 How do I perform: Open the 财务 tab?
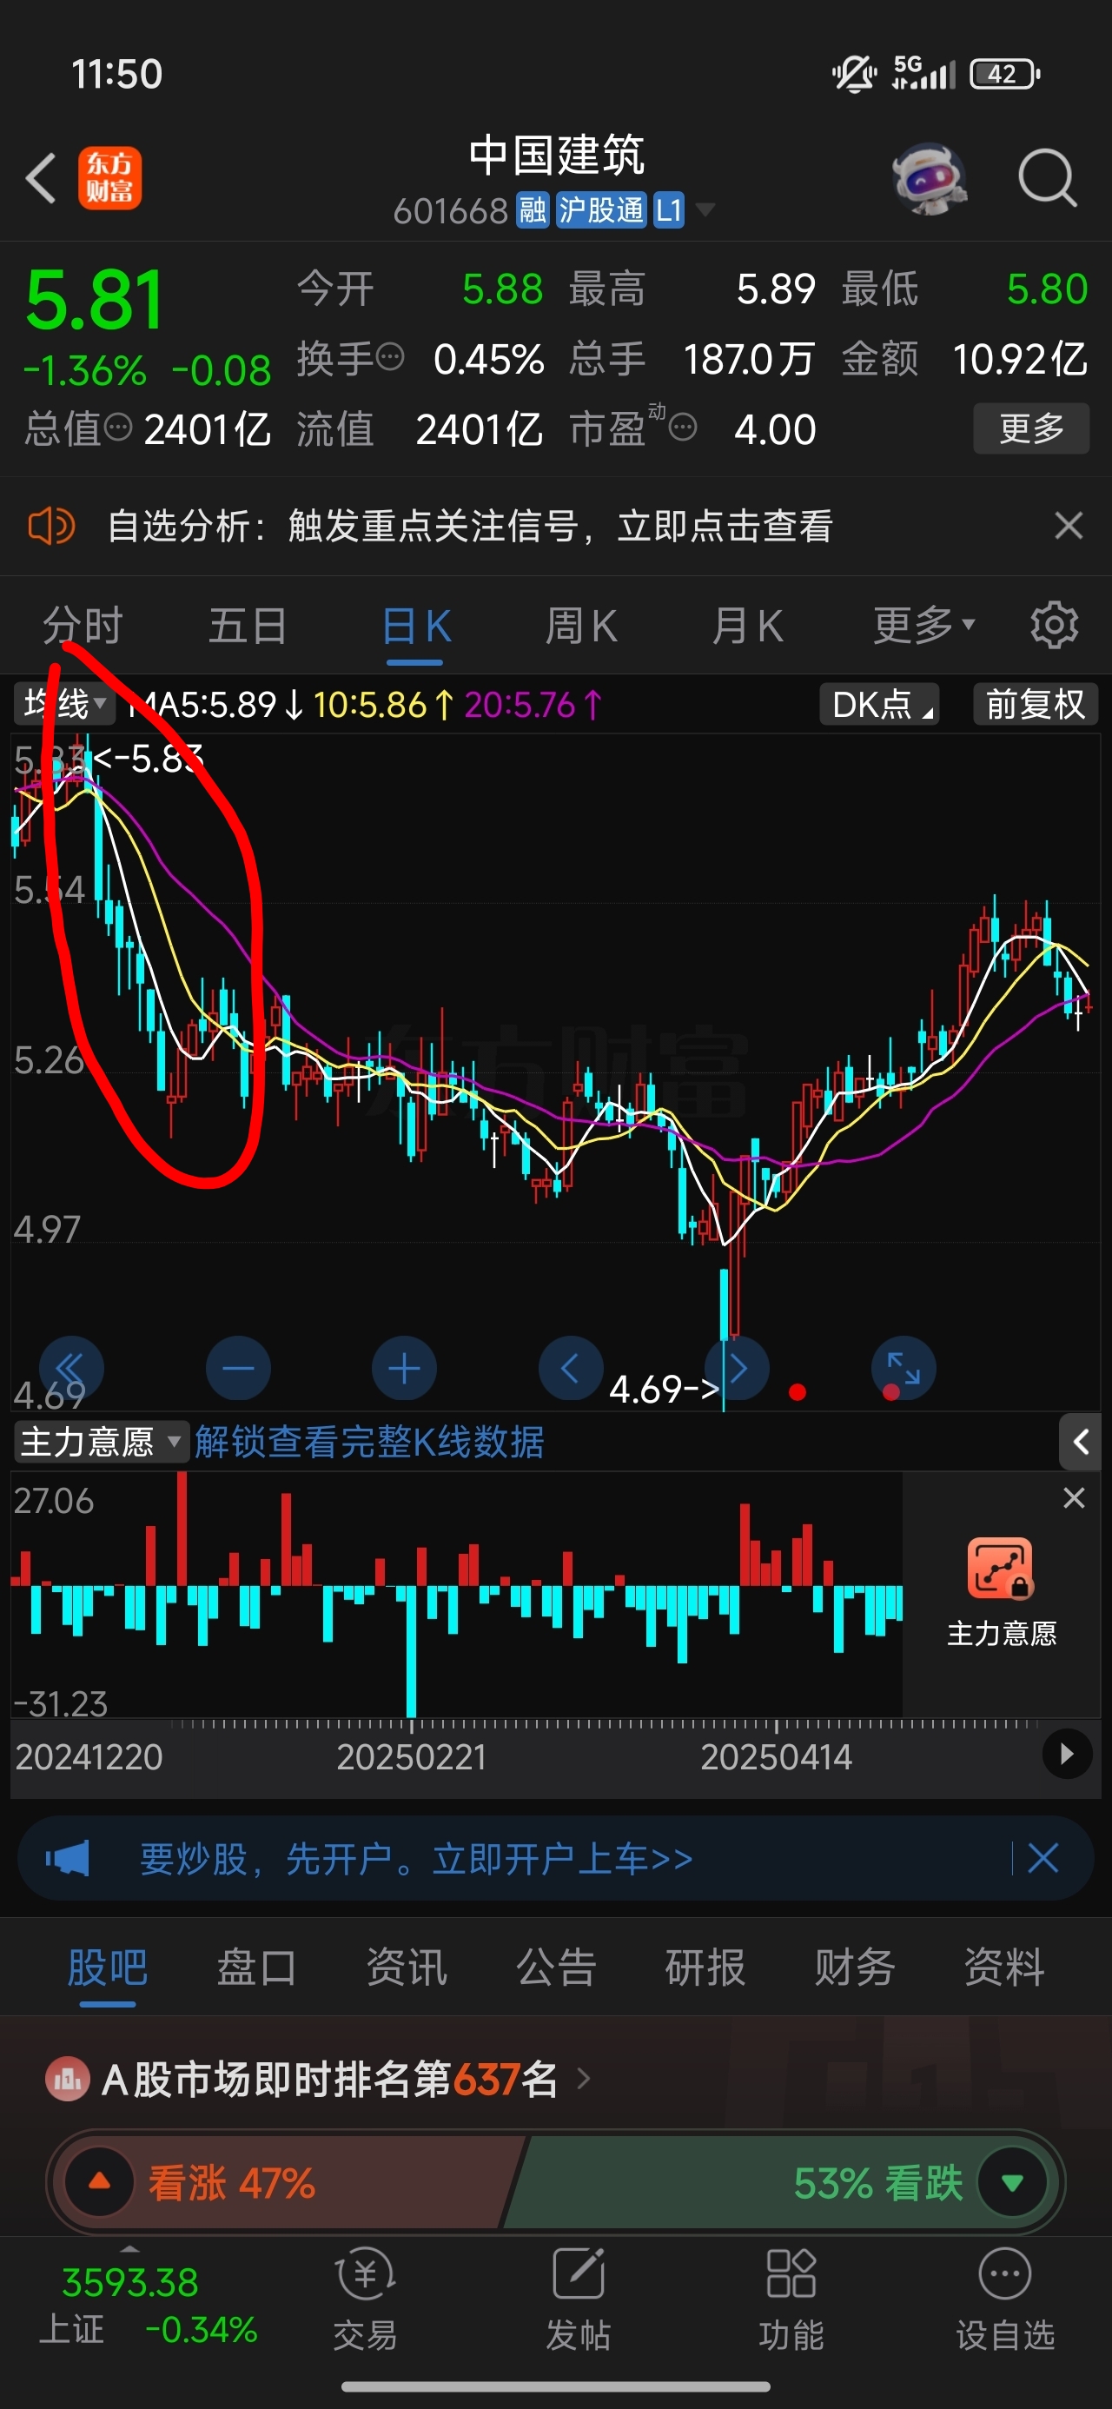pos(855,1967)
